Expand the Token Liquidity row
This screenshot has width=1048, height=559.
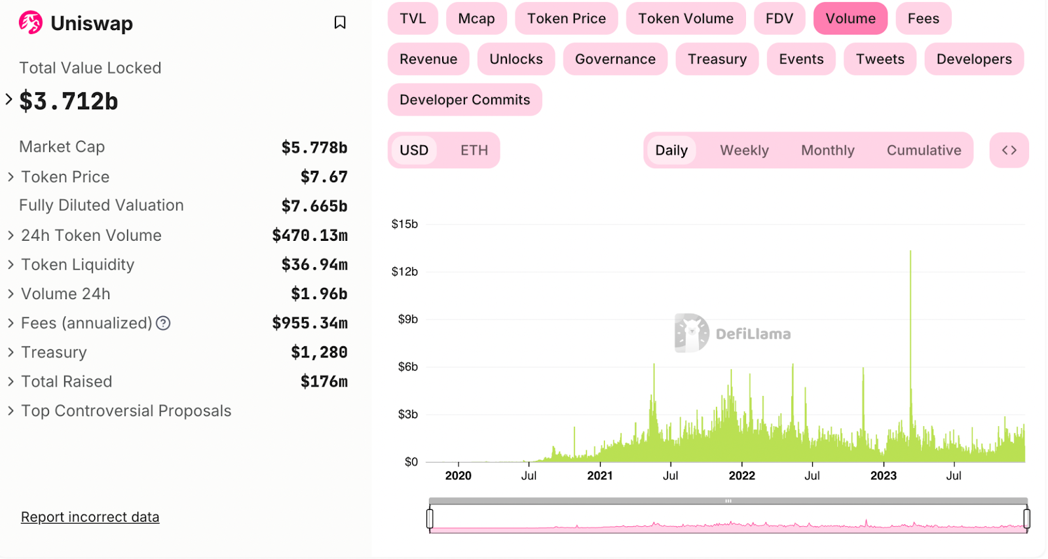[10, 264]
